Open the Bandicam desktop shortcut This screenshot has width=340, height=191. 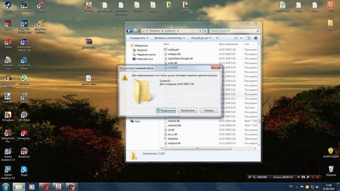[24, 153]
